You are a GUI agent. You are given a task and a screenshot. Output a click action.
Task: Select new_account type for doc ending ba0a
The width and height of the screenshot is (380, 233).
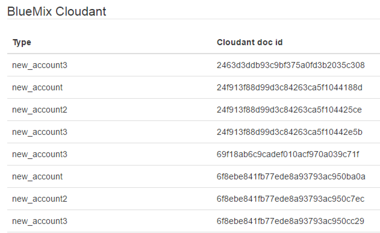[37, 176]
